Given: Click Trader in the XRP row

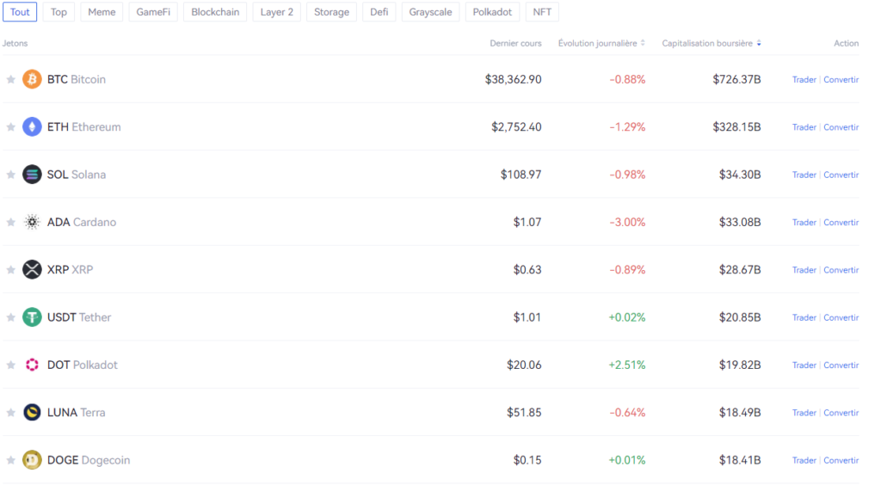Looking at the screenshot, I should tap(804, 270).
